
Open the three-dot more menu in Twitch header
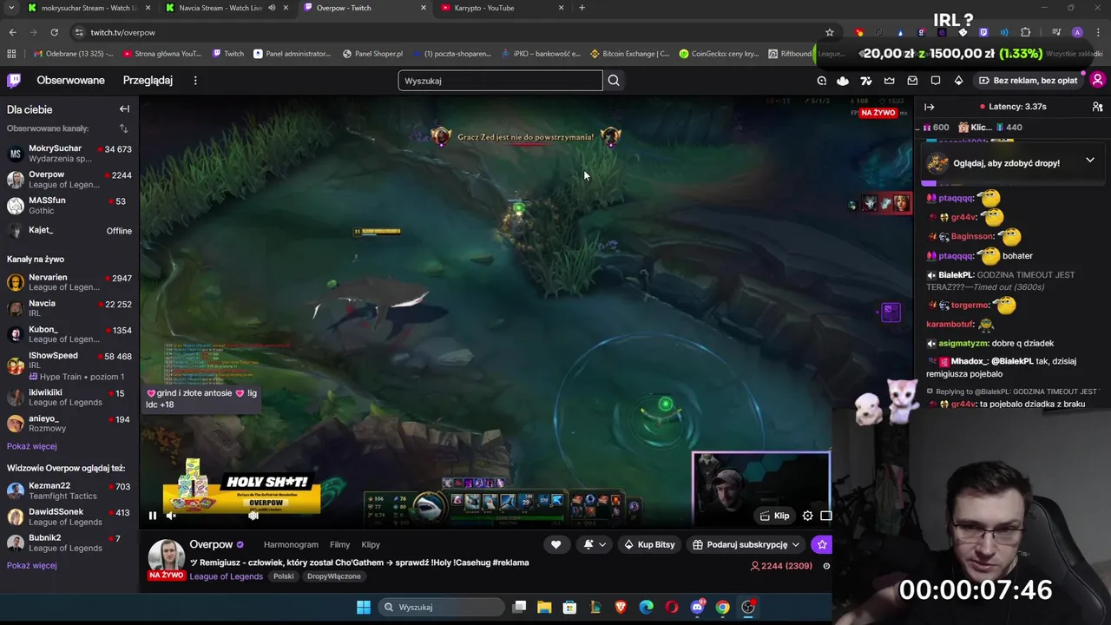[x=195, y=81]
